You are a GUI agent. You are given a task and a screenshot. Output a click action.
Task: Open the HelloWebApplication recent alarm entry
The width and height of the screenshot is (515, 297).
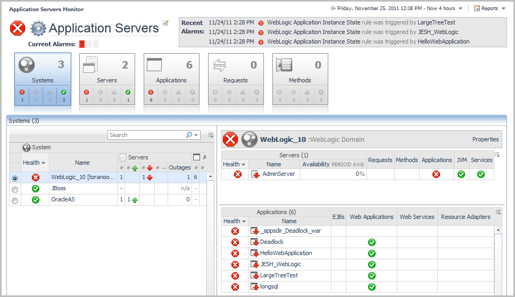click(x=368, y=41)
